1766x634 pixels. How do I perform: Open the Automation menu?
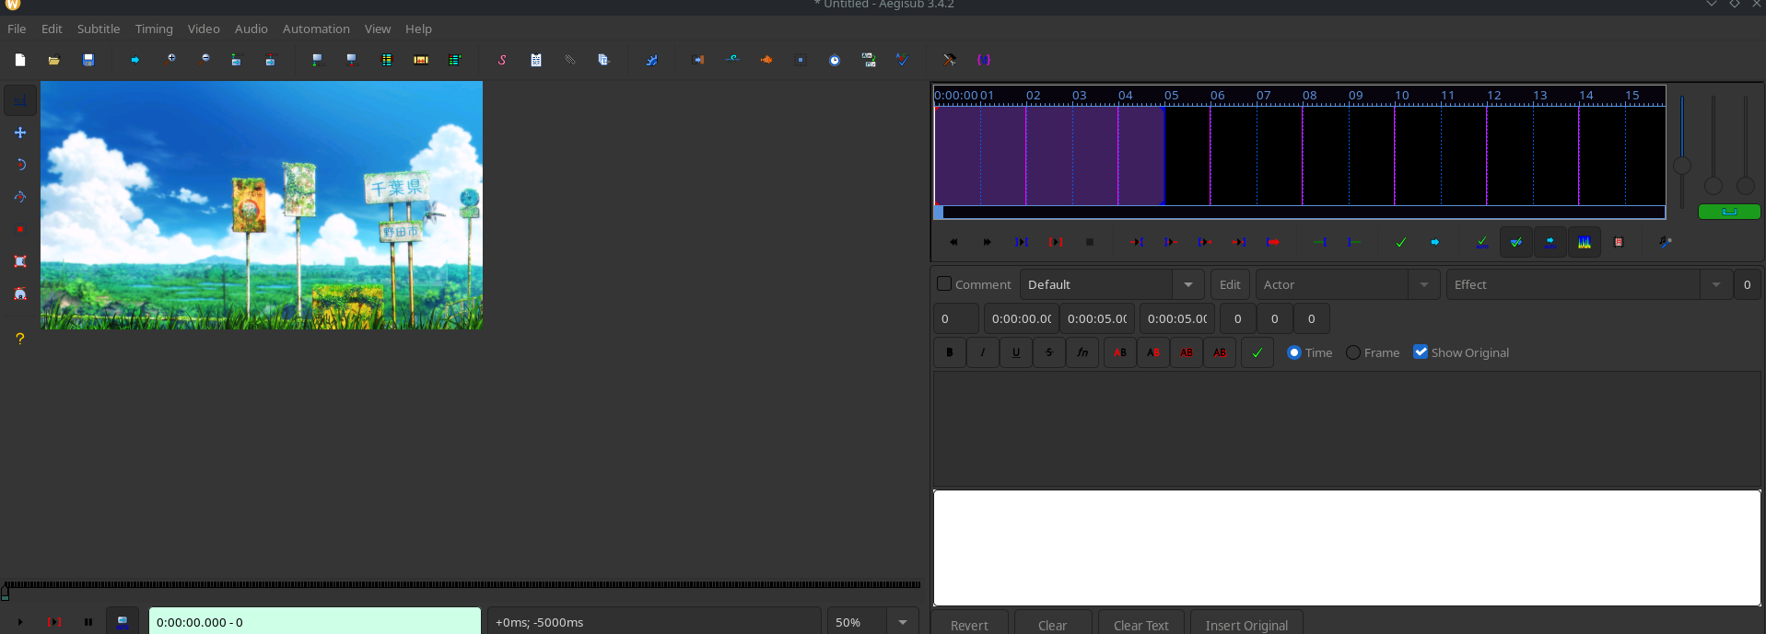(316, 29)
